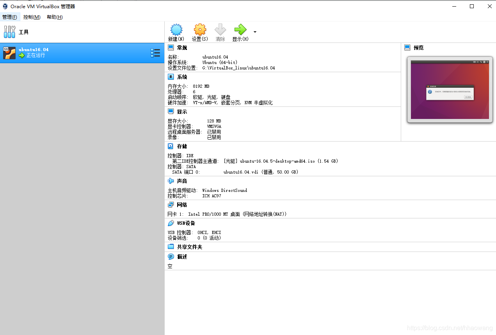Open the 管理(F) menu
The width and height of the screenshot is (496, 335).
[10, 17]
